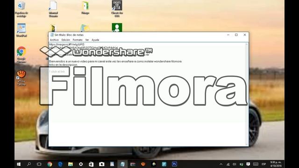Open the Windows Store taskbar icon
Viewport: 299px width, 168px height.
pos(91,164)
